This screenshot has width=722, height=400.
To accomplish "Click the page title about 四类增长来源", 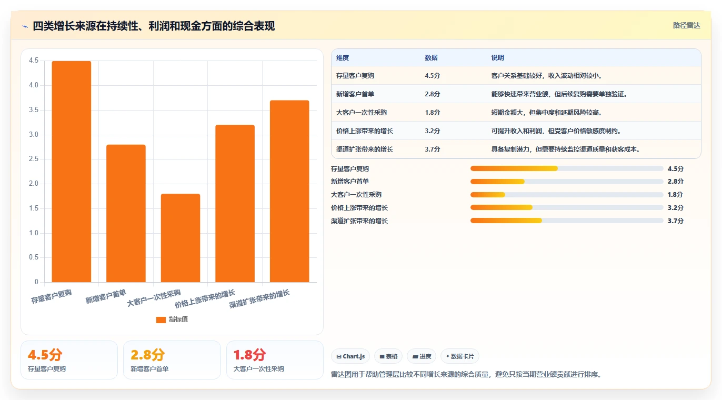I will point(154,26).
